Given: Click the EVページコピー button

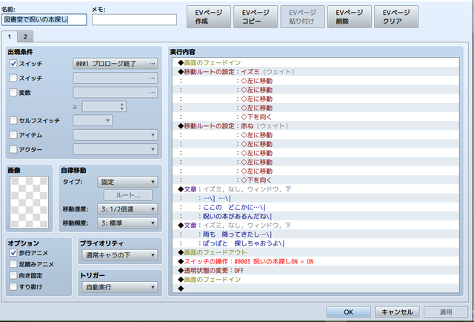Looking at the screenshot, I should (256, 16).
